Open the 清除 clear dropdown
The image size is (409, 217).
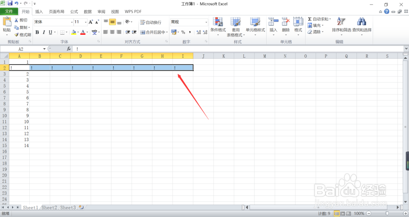click(x=315, y=32)
